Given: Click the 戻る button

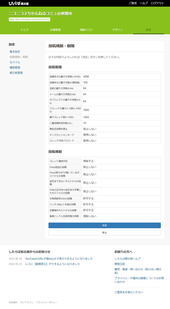Looking at the screenshot, I should pyautogui.click(x=104, y=233).
